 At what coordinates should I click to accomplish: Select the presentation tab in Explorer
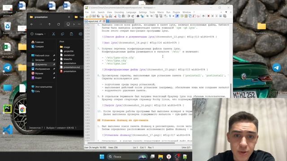(50, 17)
